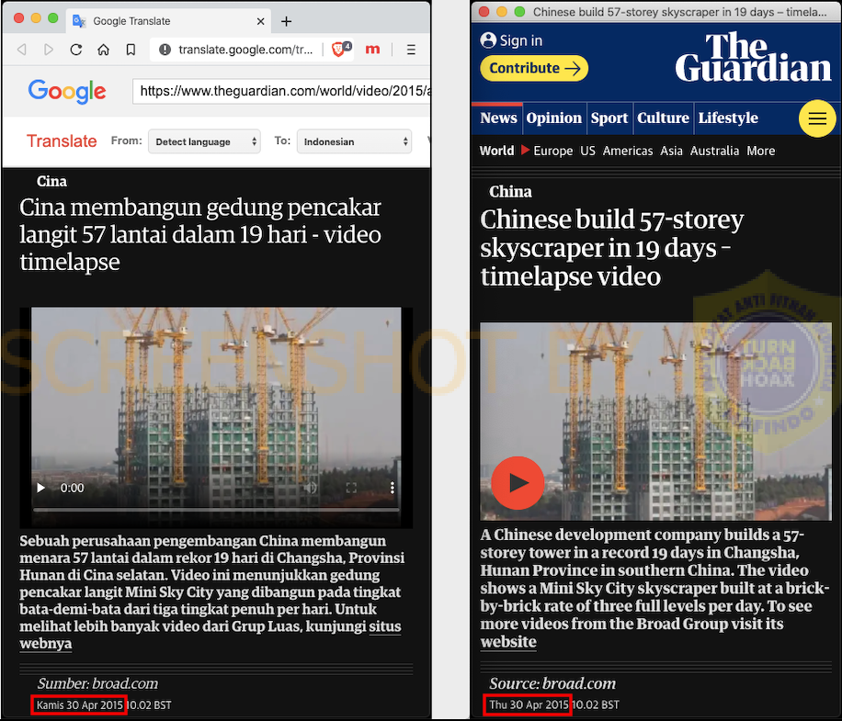The width and height of the screenshot is (842, 721).
Task: Open the Guardian News tab
Action: click(498, 118)
